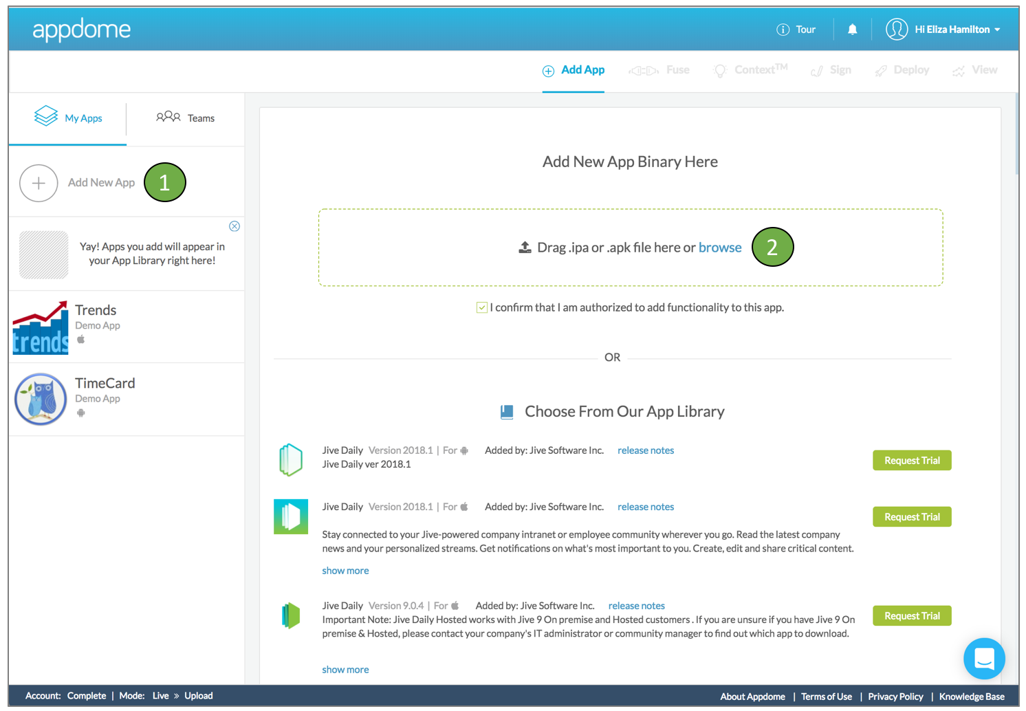This screenshot has width=1026, height=711.
Task: Dismiss the App Library hint message
Action: (234, 226)
